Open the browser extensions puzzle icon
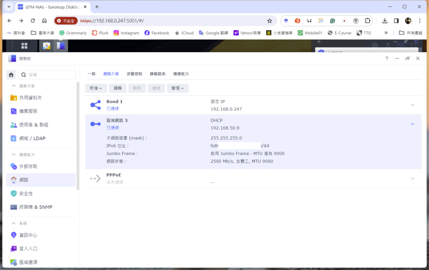 coord(367,21)
